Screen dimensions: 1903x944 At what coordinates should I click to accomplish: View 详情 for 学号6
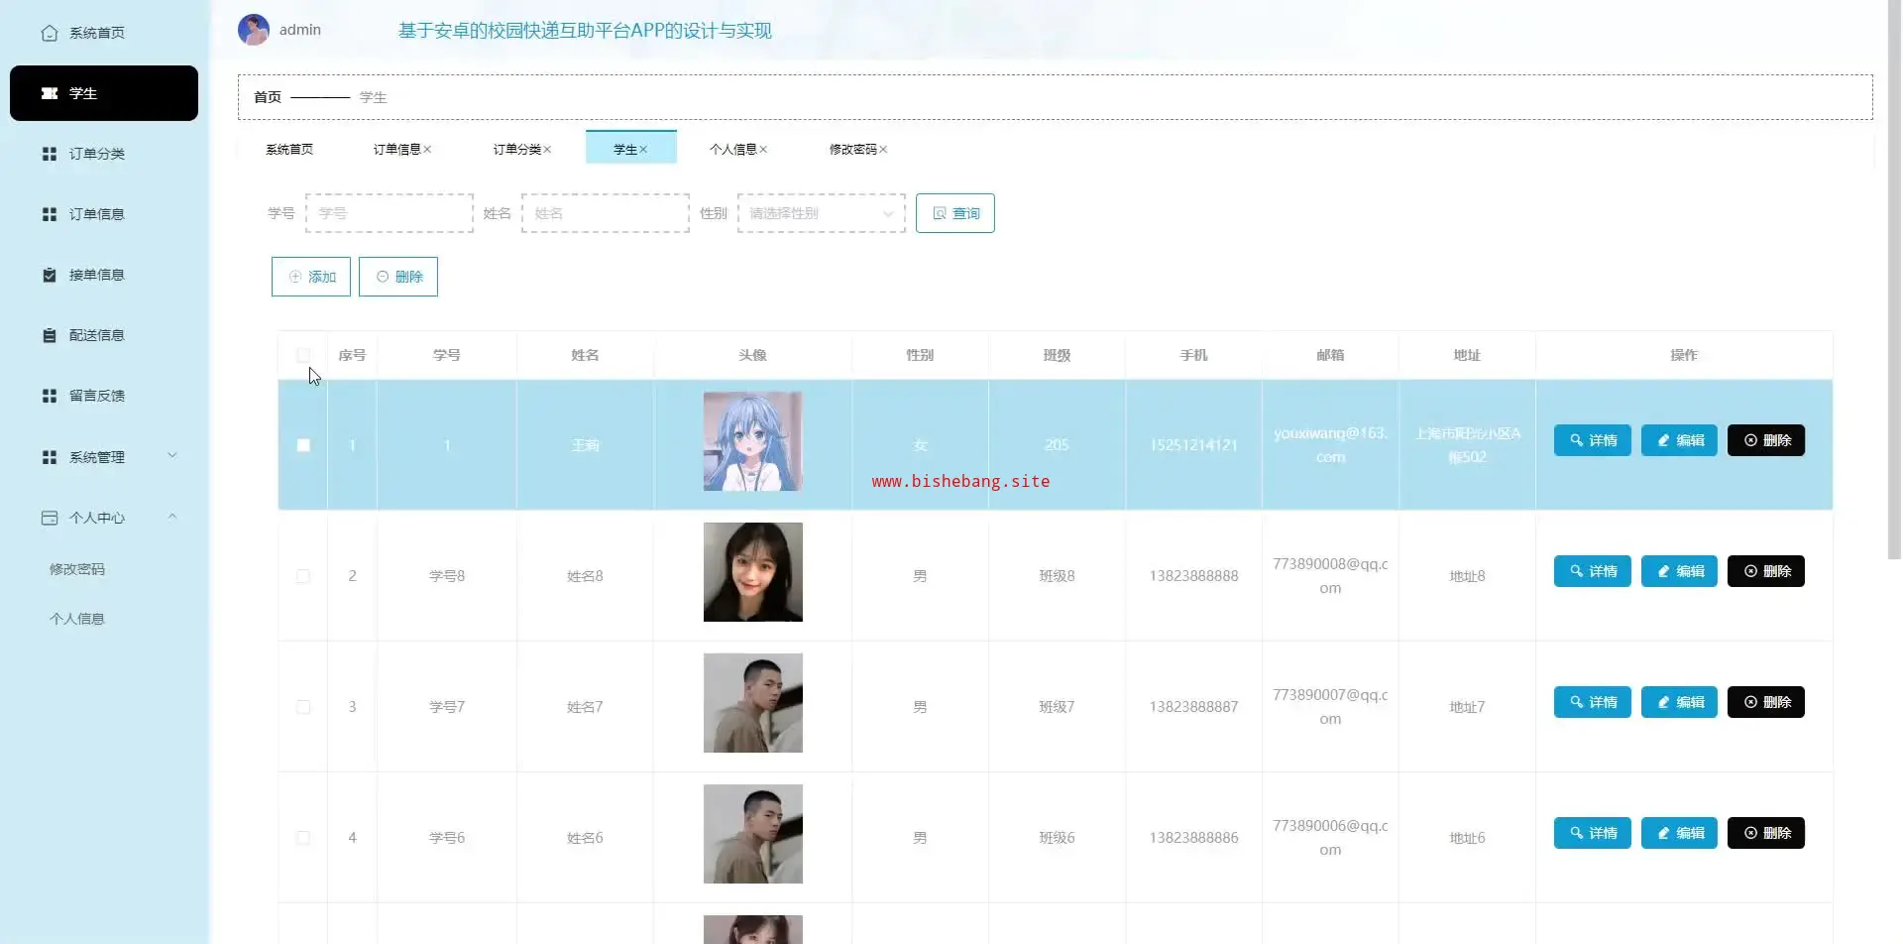1593,833
